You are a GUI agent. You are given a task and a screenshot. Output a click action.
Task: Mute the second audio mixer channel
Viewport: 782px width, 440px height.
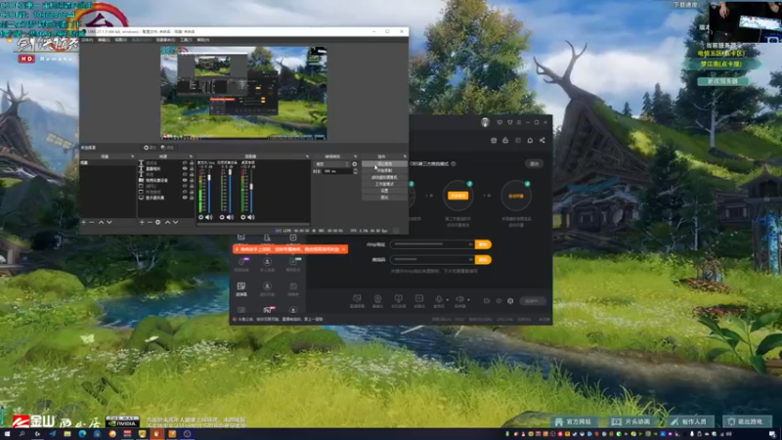[x=230, y=217]
